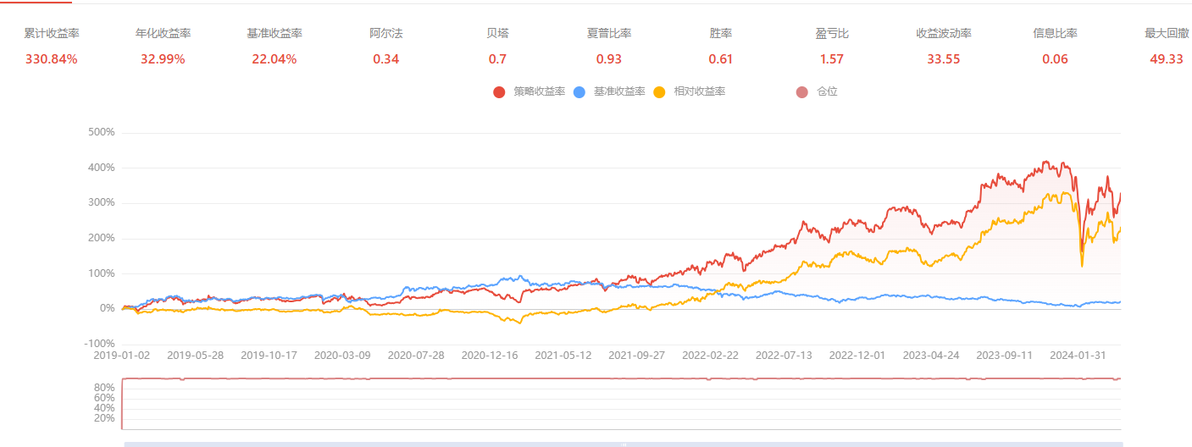This screenshot has height=447, width=1192.
Task: Click the 500% y-axis label
Action: [101, 133]
